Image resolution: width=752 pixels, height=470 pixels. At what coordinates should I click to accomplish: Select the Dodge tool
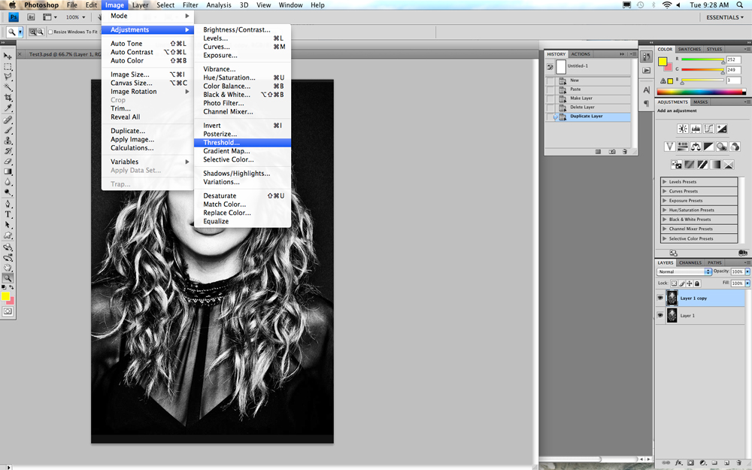(x=8, y=193)
